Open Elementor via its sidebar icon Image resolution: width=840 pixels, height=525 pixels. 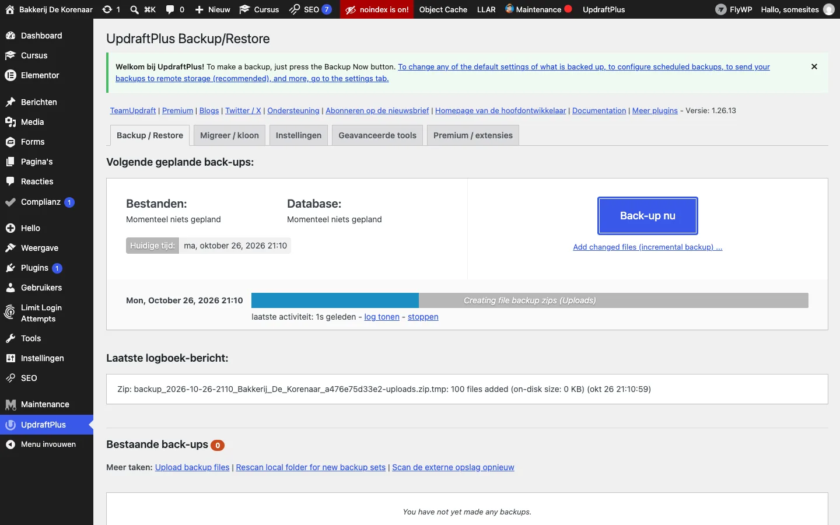[10, 75]
